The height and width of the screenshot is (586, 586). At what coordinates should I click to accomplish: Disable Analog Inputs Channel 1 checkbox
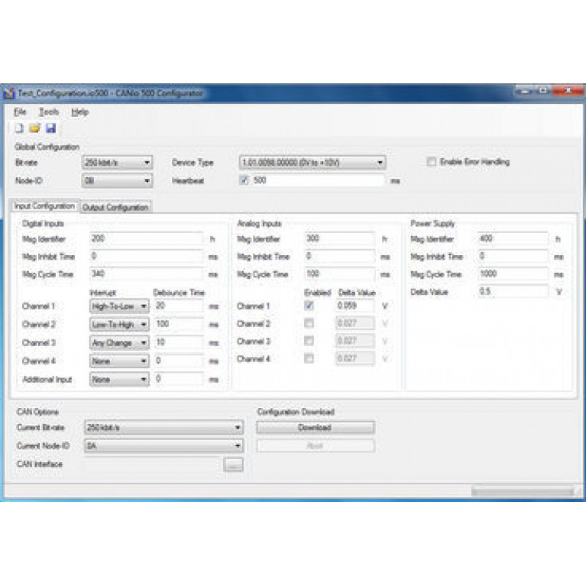309,306
